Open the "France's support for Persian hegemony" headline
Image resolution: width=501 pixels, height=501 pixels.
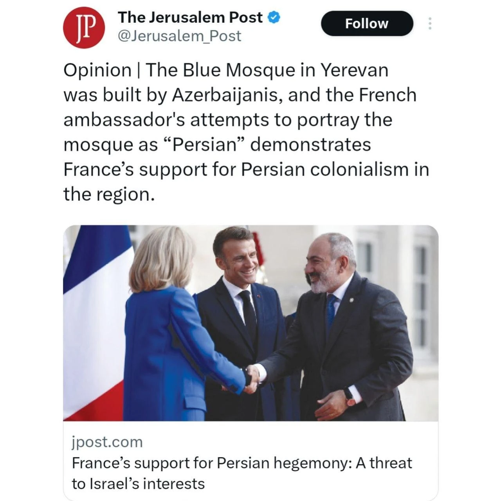(241, 463)
